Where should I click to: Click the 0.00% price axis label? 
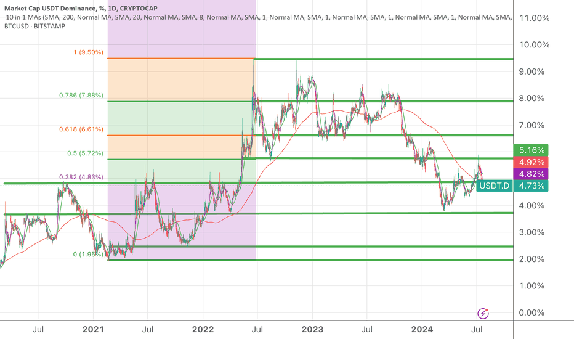point(532,312)
